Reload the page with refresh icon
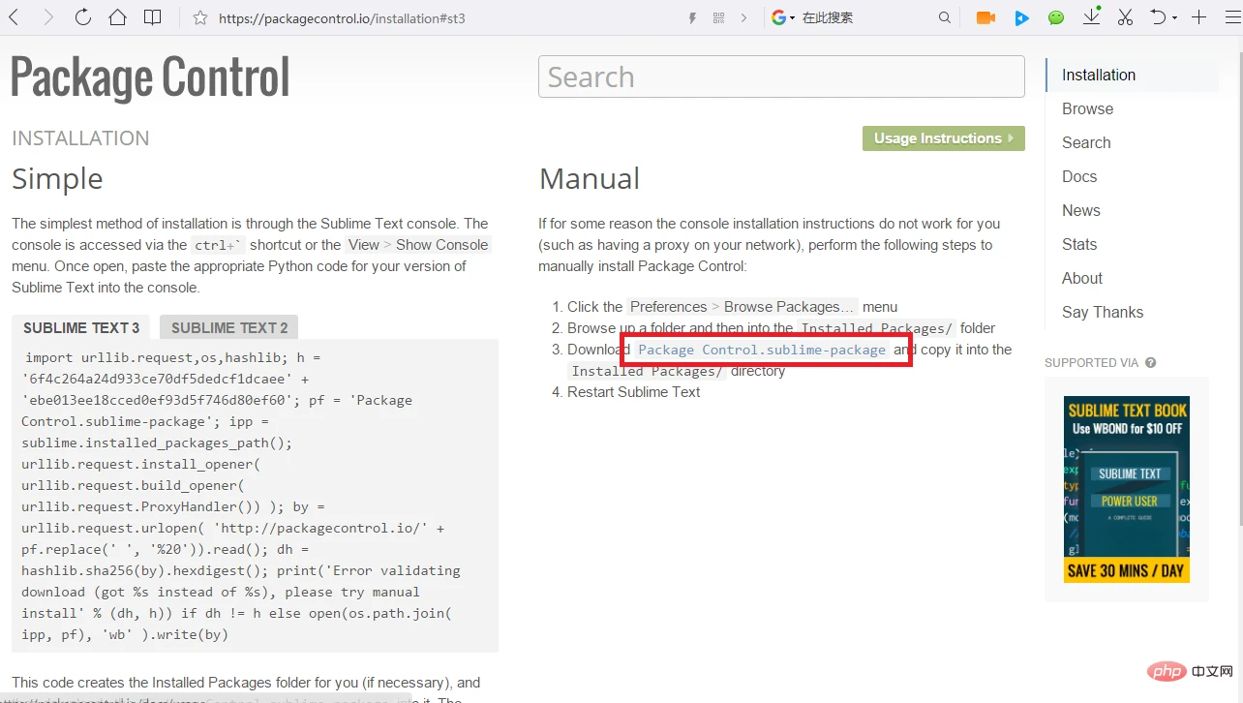This screenshot has height=703, width=1243. [x=83, y=17]
